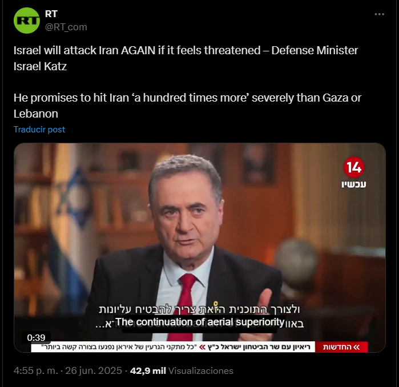Click the 0:39 video duration badge
399x387 pixels.
tap(36, 338)
